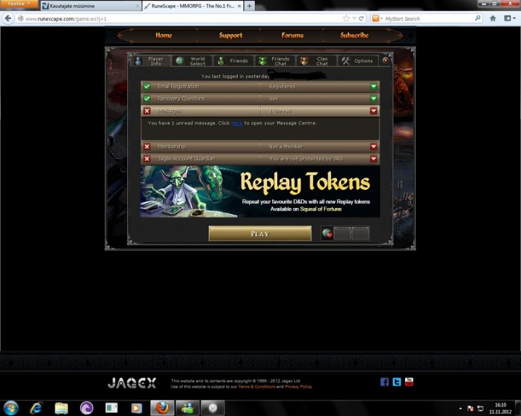Image resolution: width=521 pixels, height=416 pixels.
Task: Expand the Recovery Questions row arrow
Action: point(373,99)
